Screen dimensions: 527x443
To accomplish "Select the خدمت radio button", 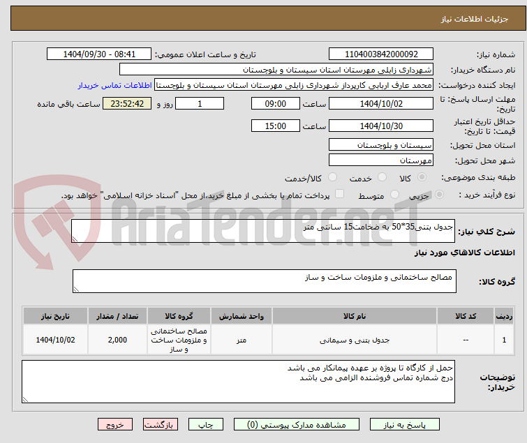I will (382, 177).
